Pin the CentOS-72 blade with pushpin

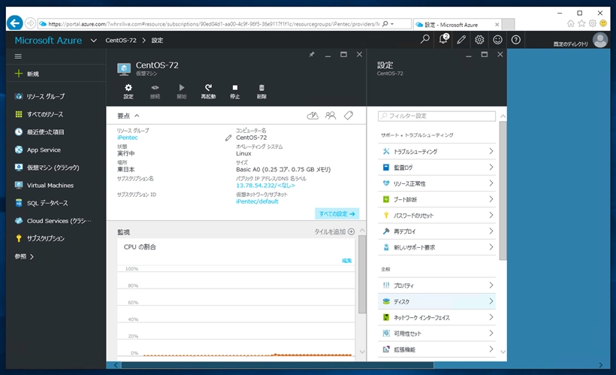312,54
